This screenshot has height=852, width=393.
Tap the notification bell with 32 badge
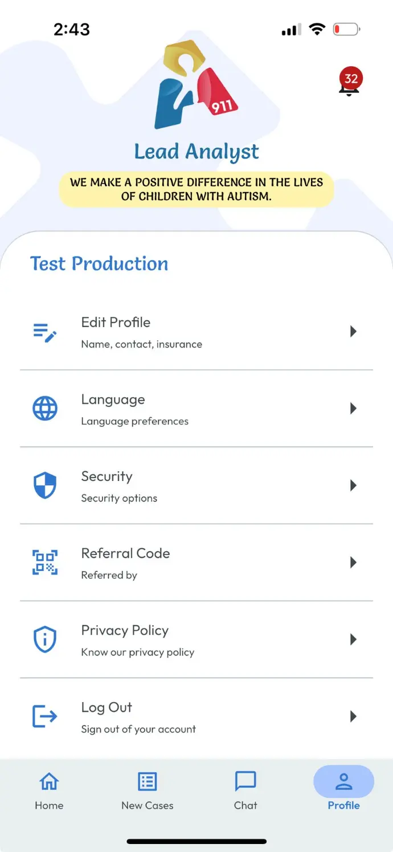click(x=350, y=83)
